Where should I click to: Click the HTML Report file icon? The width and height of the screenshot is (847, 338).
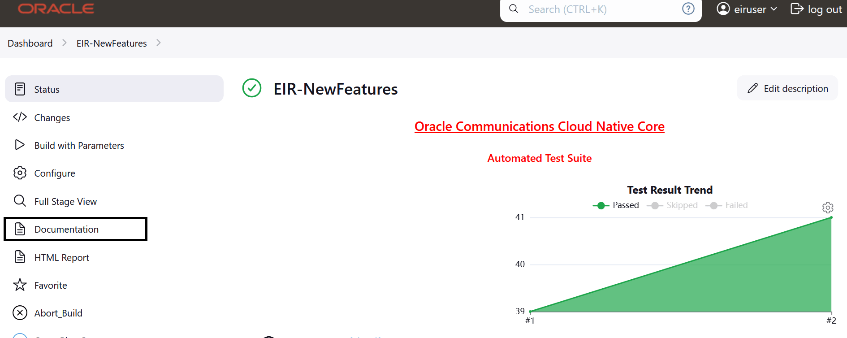[20, 257]
